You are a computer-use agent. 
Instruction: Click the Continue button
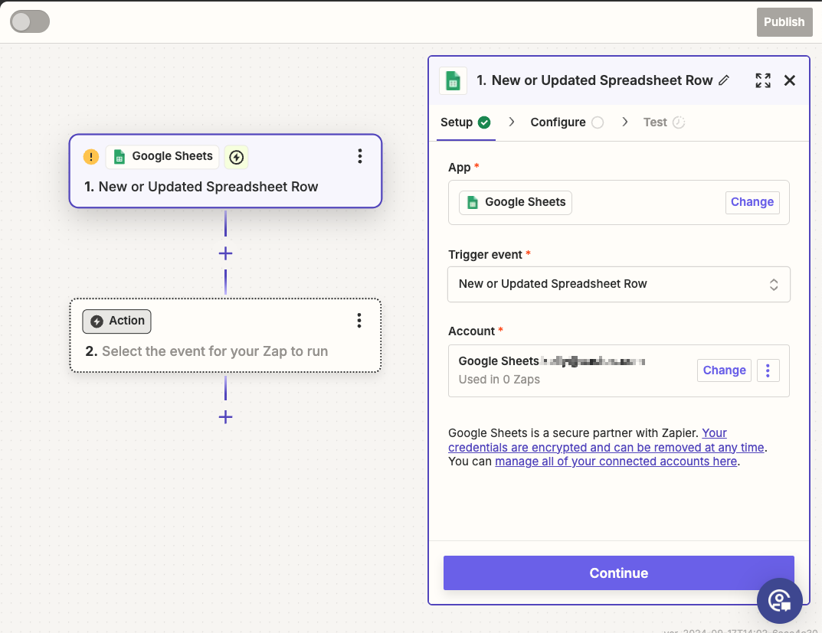[618, 573]
